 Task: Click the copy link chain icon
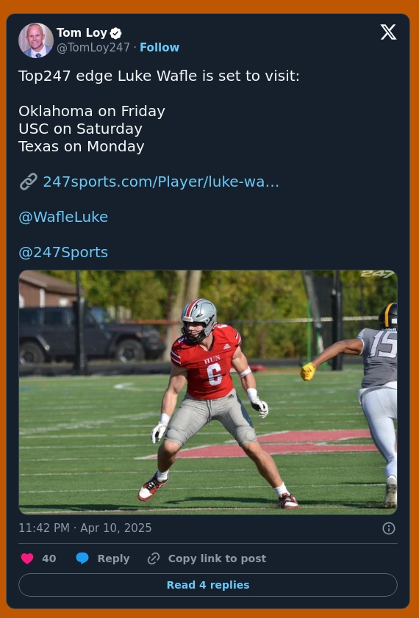[x=154, y=558]
